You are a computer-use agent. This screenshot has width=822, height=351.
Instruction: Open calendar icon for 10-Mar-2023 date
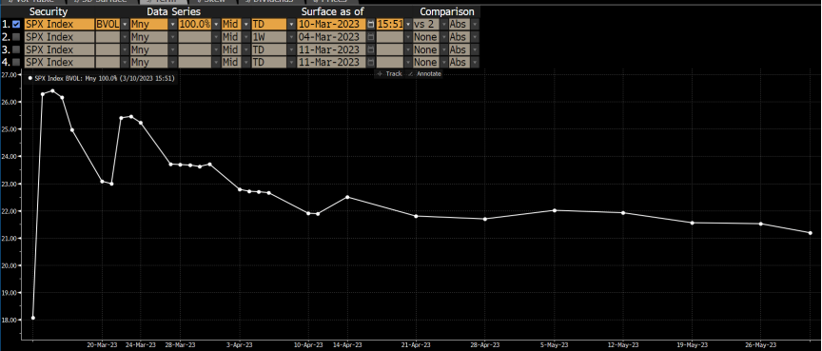(371, 24)
